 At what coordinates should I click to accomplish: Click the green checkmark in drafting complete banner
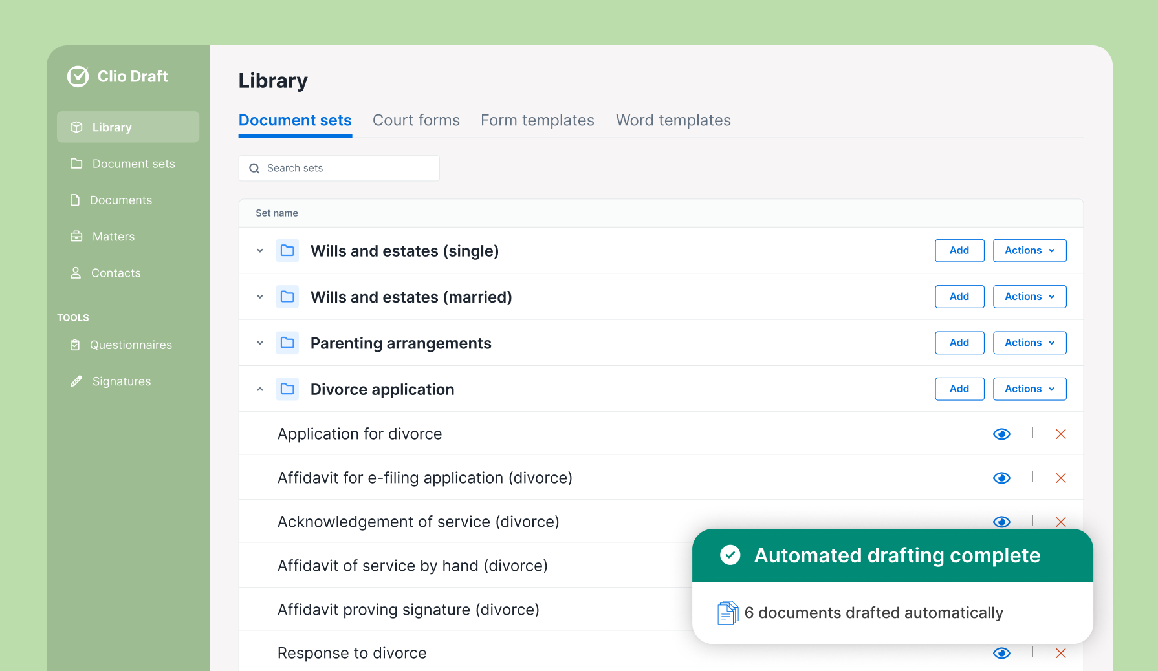pyautogui.click(x=730, y=555)
